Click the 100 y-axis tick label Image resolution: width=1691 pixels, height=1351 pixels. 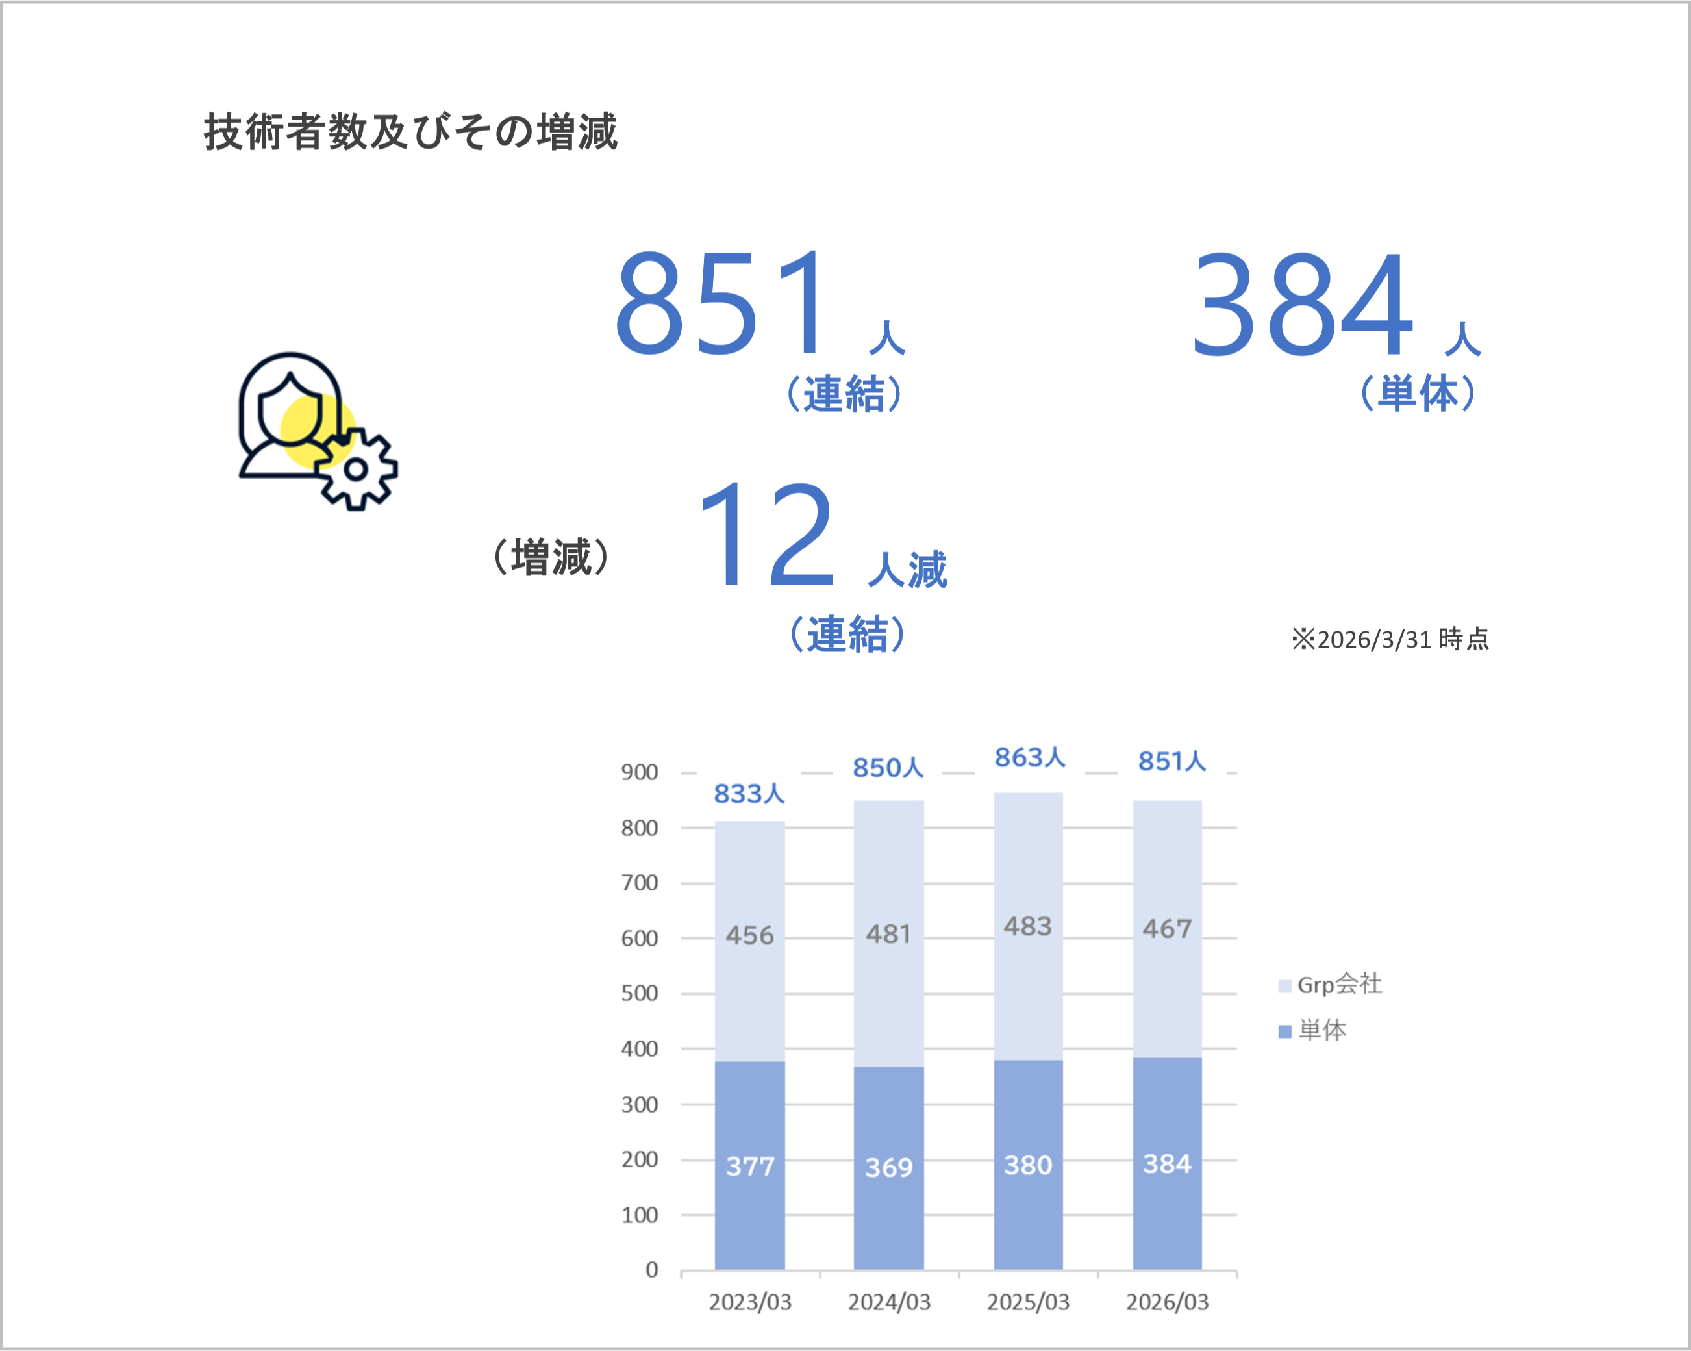click(639, 1215)
